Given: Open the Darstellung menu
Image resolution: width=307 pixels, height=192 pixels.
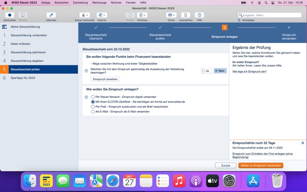Looking at the screenshot, I should (x=80, y=3).
